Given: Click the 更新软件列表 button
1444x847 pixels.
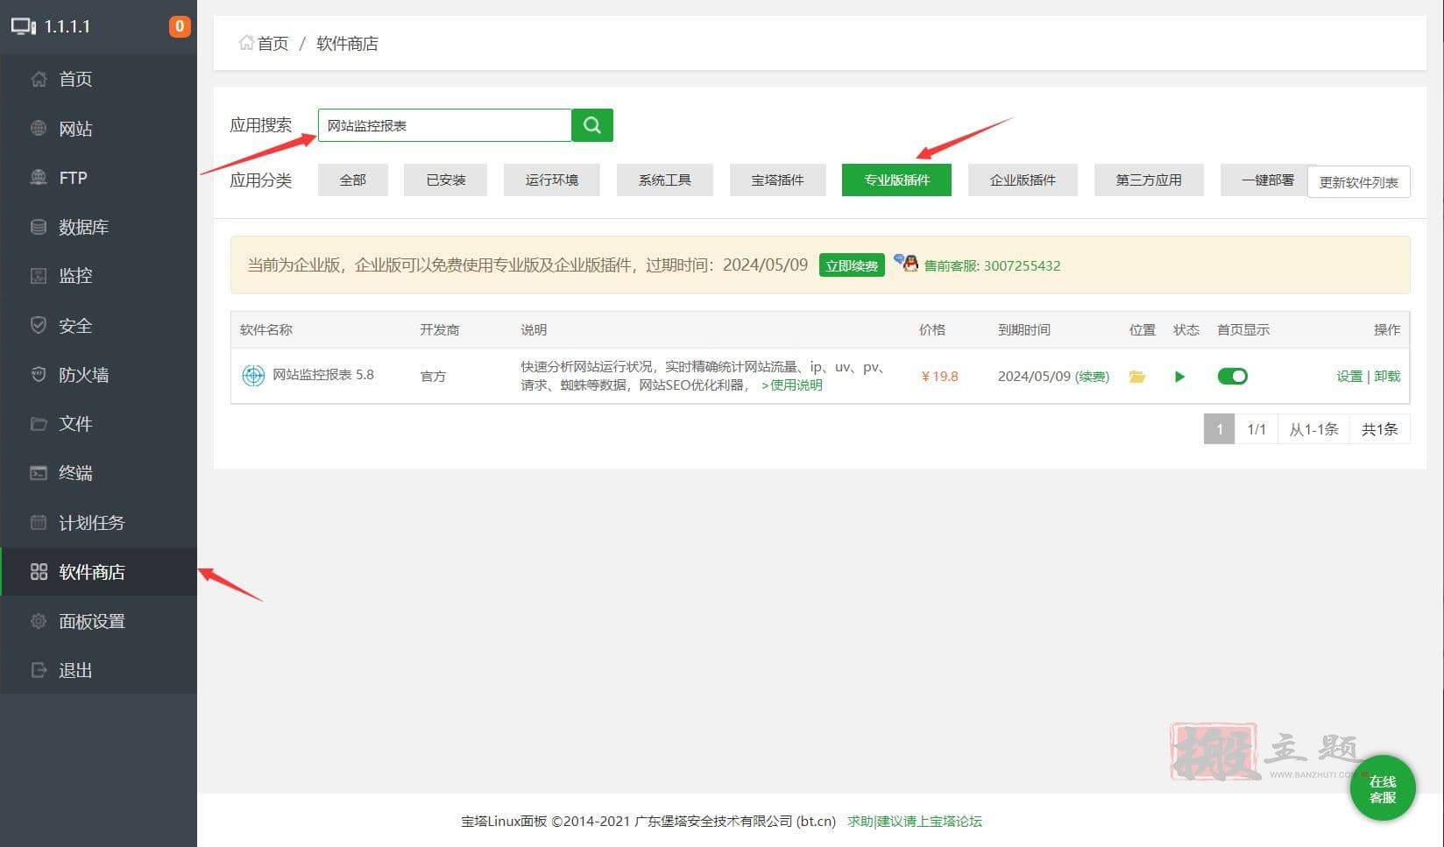Looking at the screenshot, I should click(x=1359, y=182).
